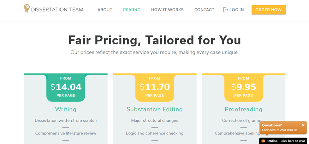Click the orange chat bubble icon
309x144 pixels.
point(263,141)
